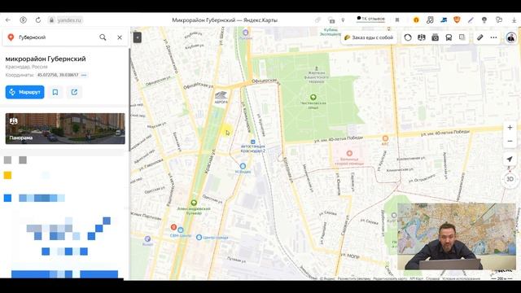Toggle the 3D map tilt button

pyautogui.click(x=510, y=179)
